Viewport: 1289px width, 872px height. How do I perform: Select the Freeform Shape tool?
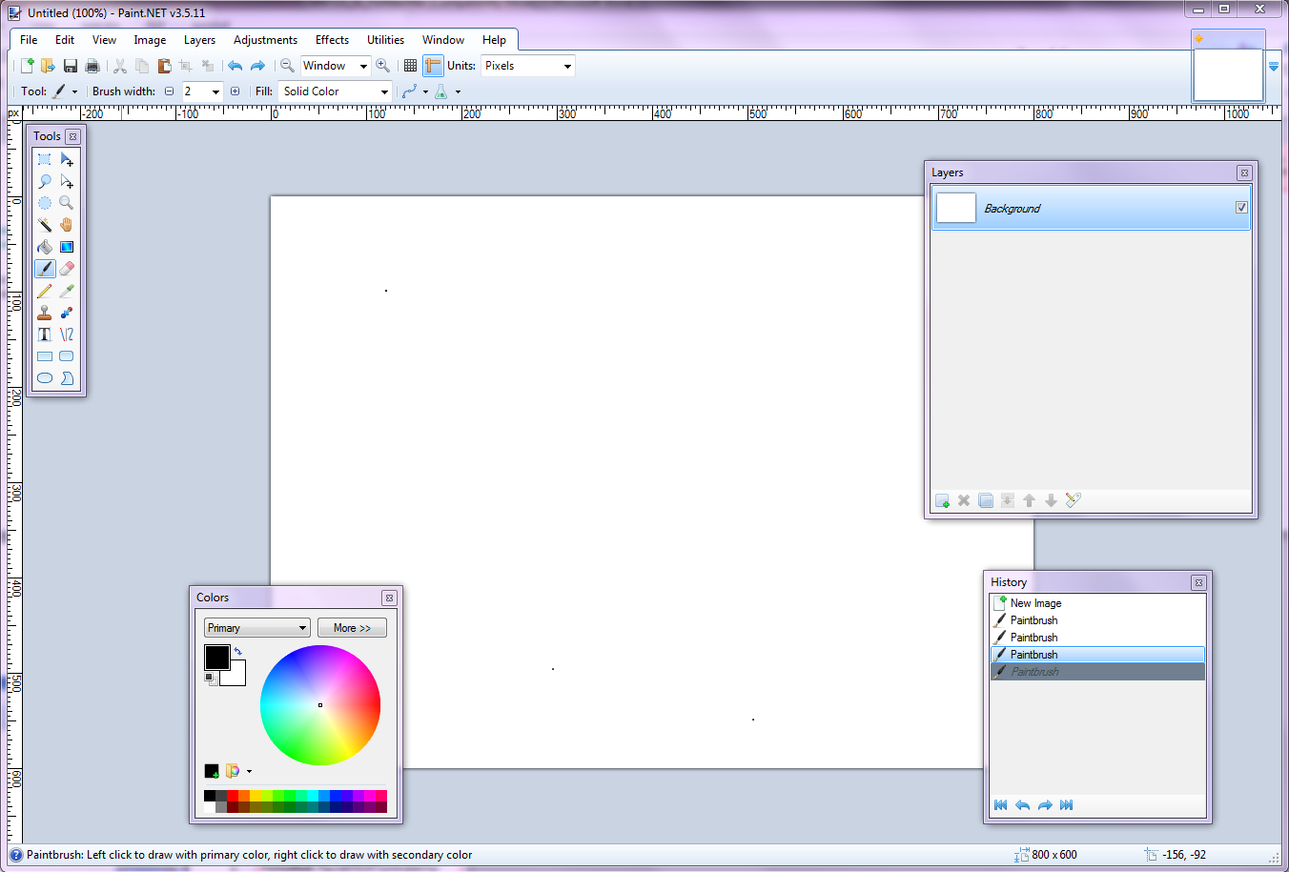coord(67,378)
